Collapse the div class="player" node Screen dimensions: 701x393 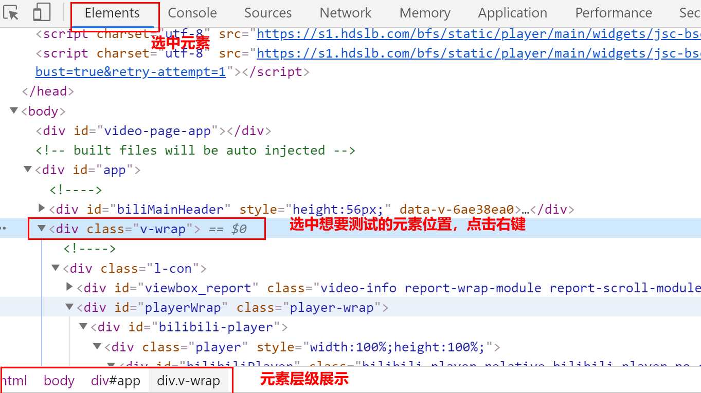pyautogui.click(x=97, y=346)
